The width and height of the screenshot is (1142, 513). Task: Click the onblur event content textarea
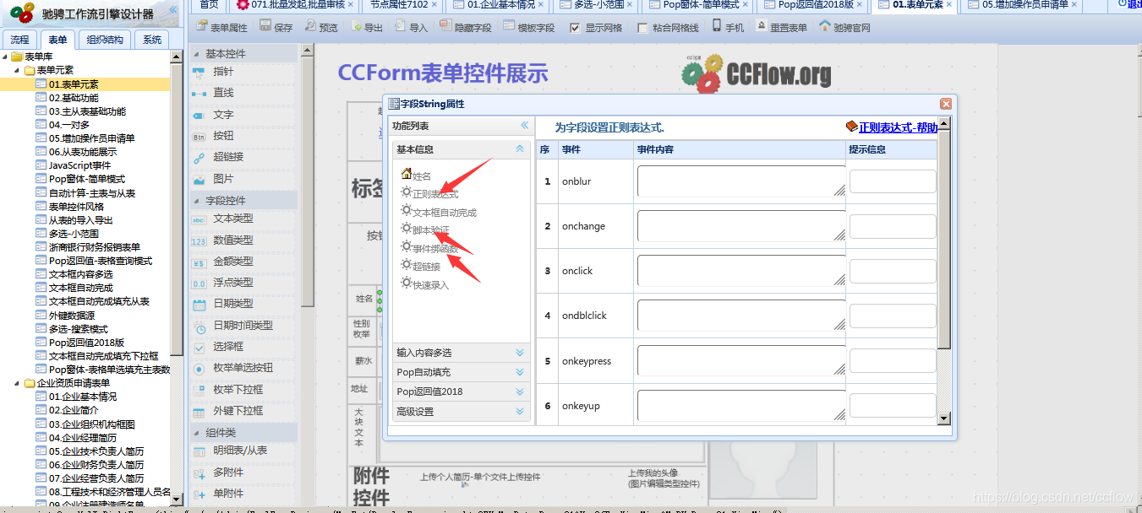(x=741, y=181)
